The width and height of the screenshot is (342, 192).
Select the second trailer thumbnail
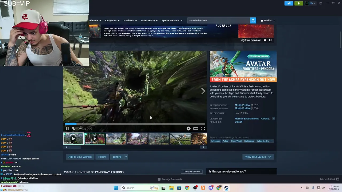[95, 139]
